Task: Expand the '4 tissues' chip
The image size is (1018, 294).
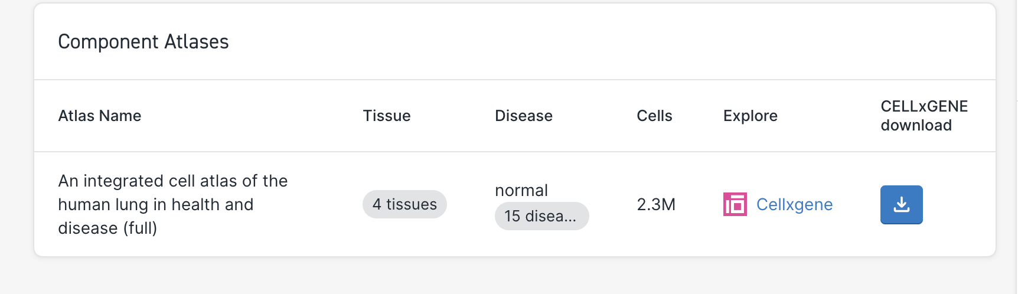Action: [404, 204]
